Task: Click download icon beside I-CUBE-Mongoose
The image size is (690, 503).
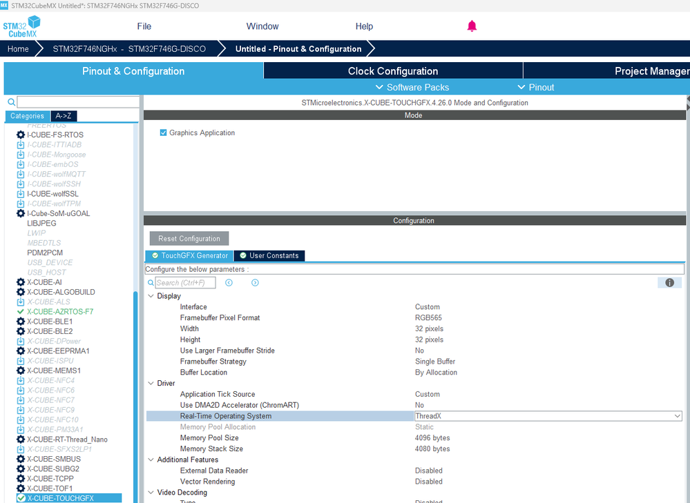Action: pos(21,155)
